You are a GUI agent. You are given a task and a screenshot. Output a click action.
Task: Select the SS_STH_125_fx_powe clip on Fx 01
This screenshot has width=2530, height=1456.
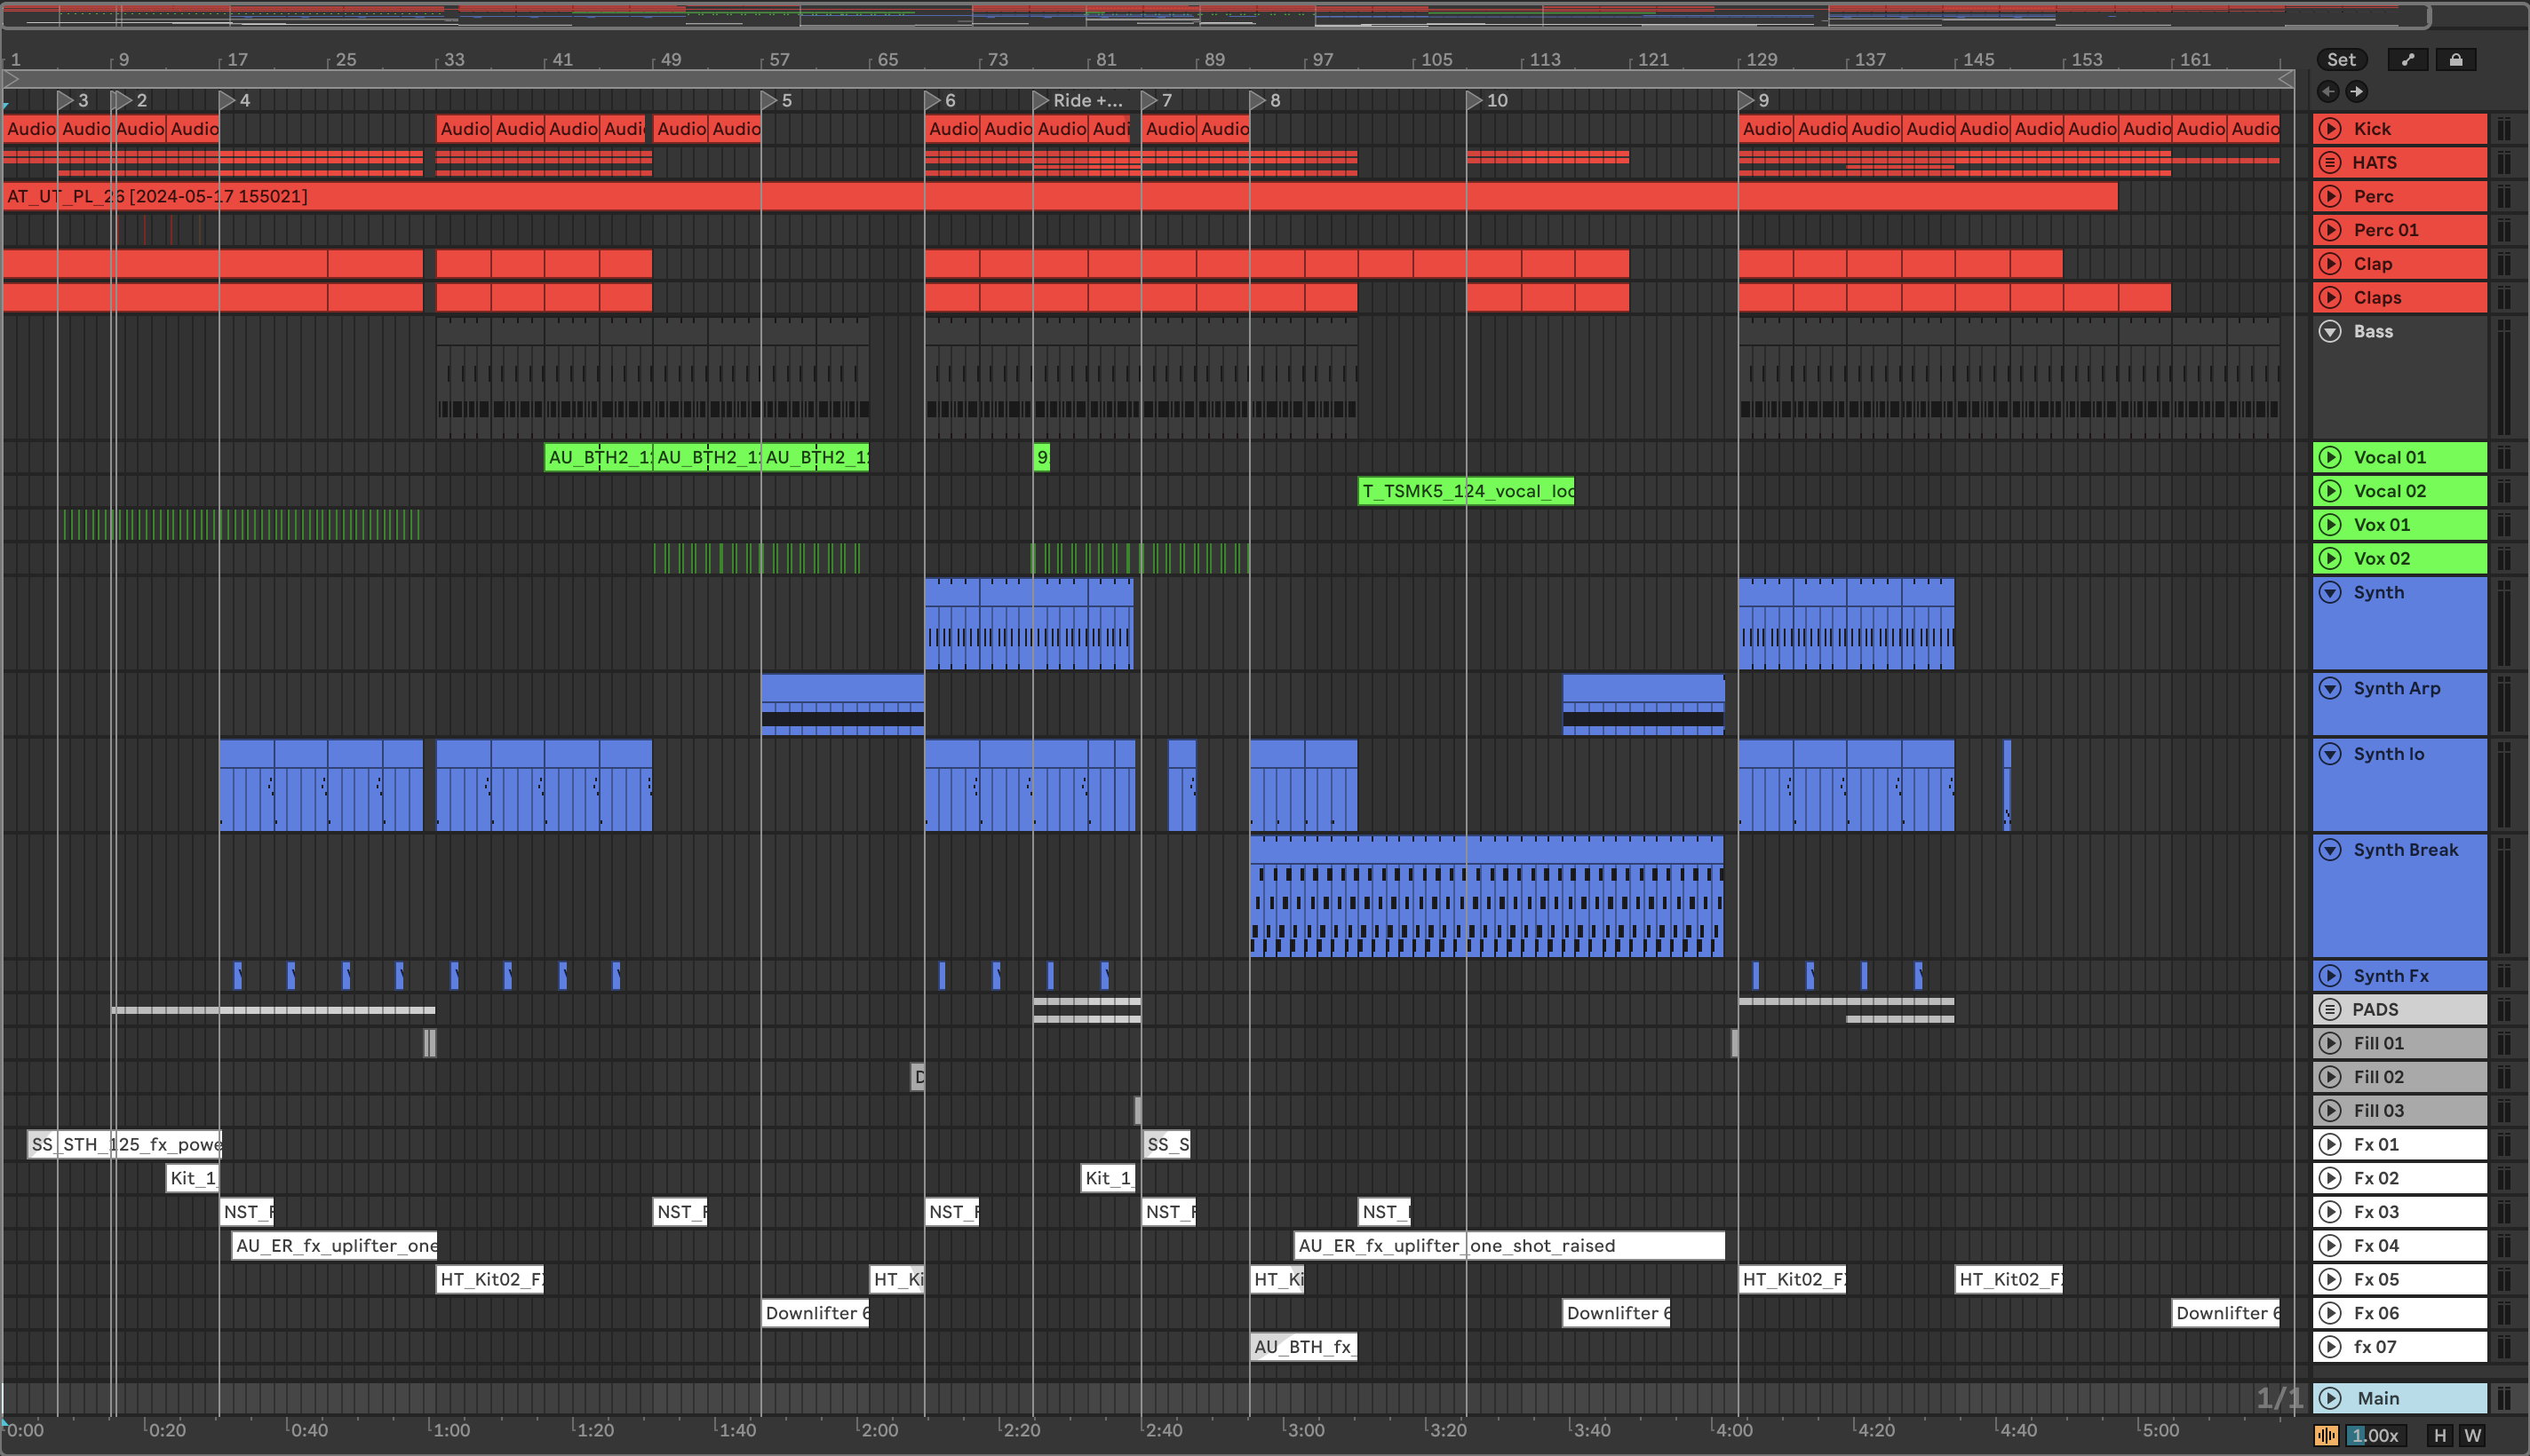(x=125, y=1145)
